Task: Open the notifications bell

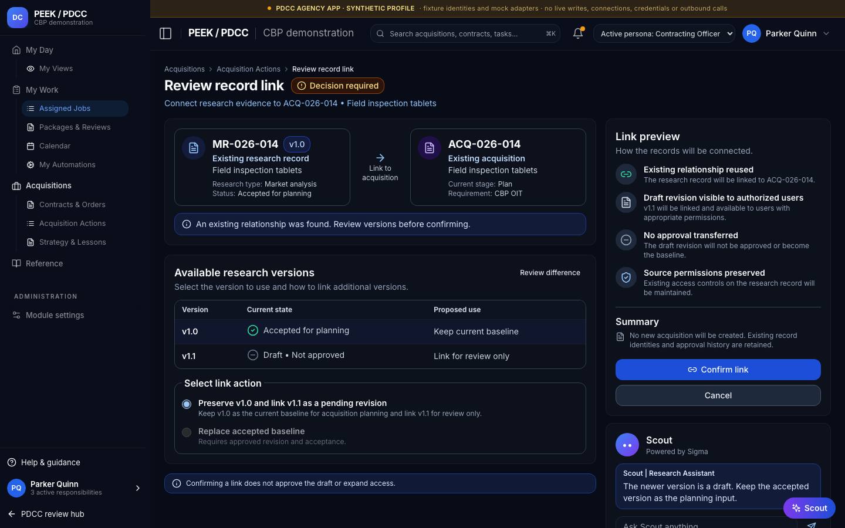Action: click(578, 33)
